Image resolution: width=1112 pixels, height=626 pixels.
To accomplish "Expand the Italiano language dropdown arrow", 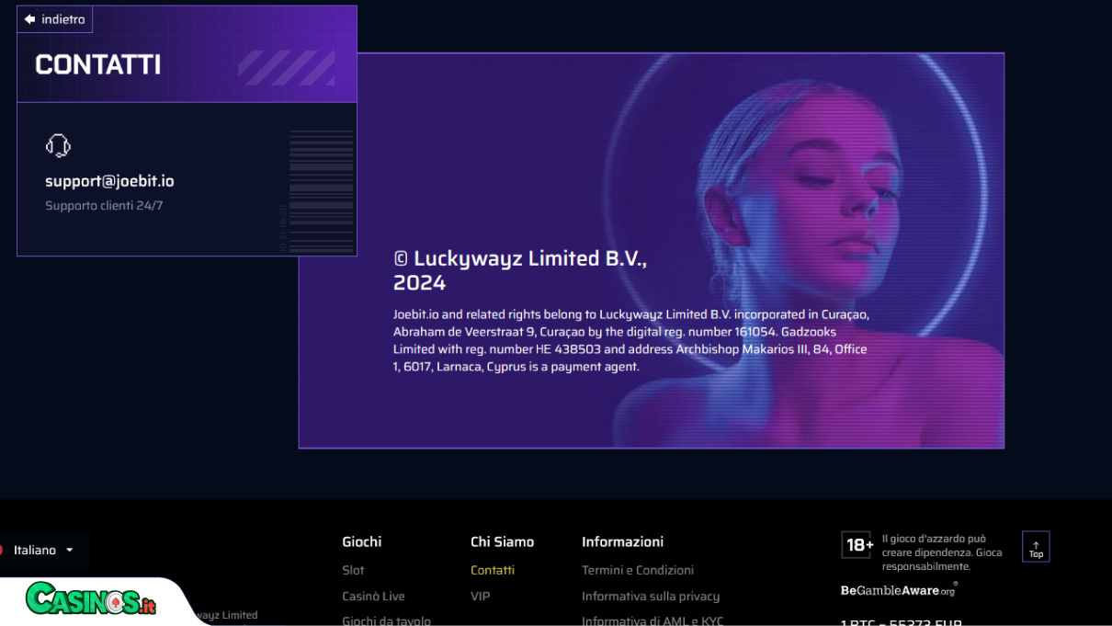I will point(69,551).
